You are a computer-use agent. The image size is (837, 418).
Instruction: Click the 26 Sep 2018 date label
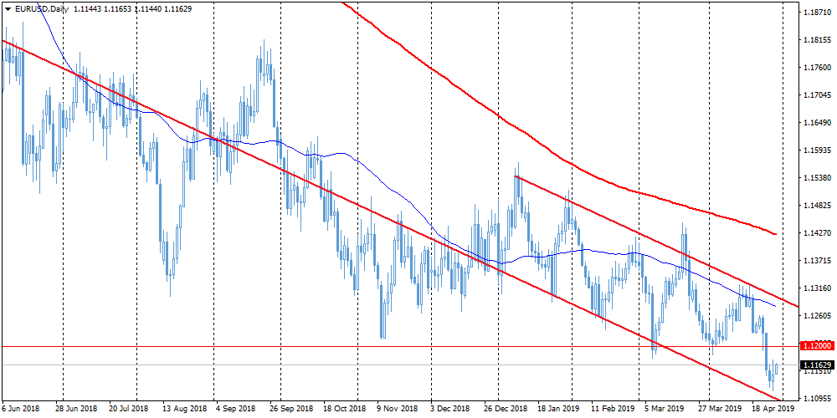pos(292,409)
